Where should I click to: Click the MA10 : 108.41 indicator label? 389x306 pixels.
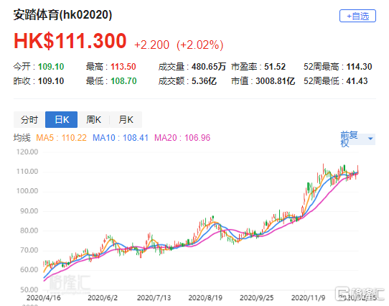(x=121, y=138)
